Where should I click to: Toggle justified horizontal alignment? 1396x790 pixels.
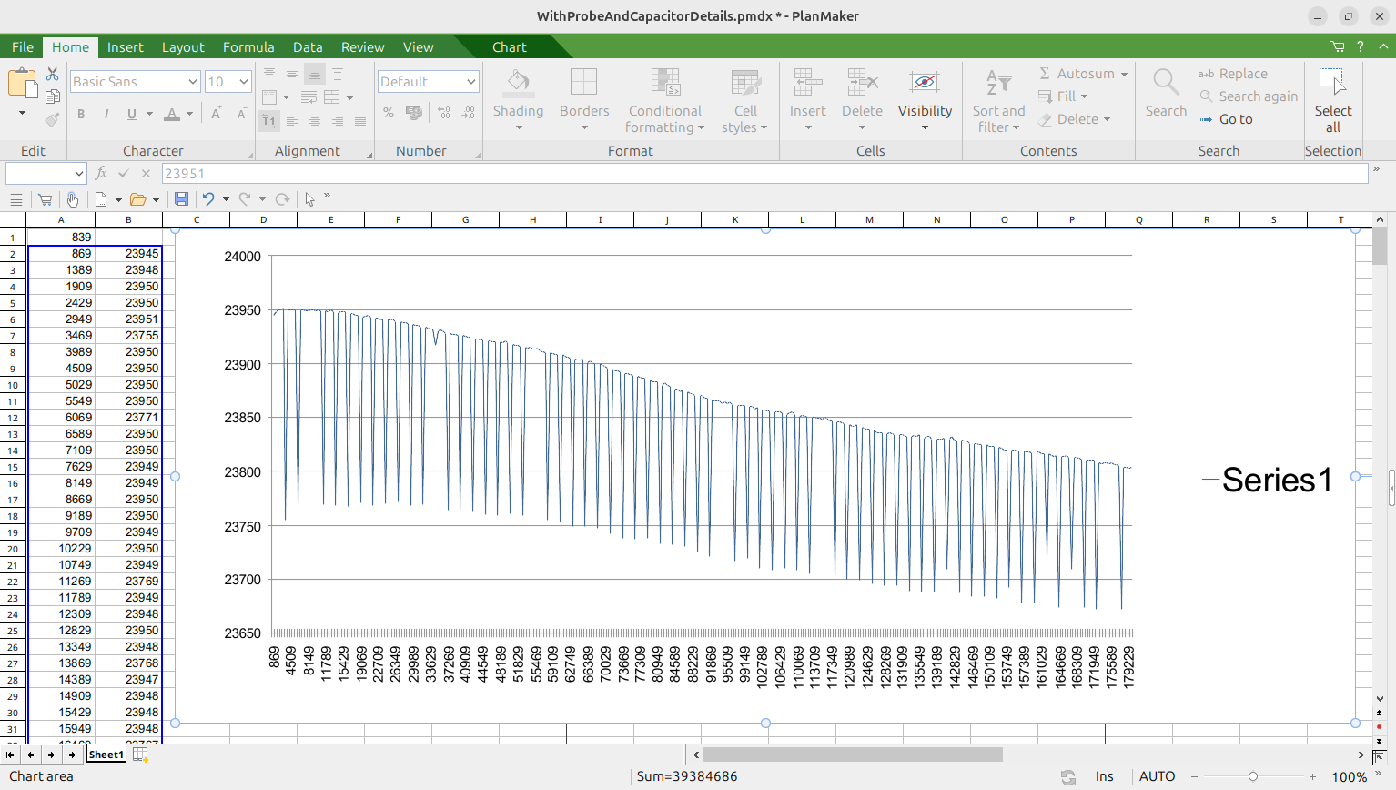[x=360, y=120]
